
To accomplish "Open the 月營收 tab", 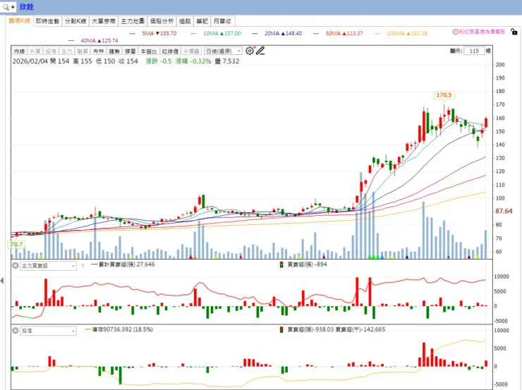I will pos(222,21).
